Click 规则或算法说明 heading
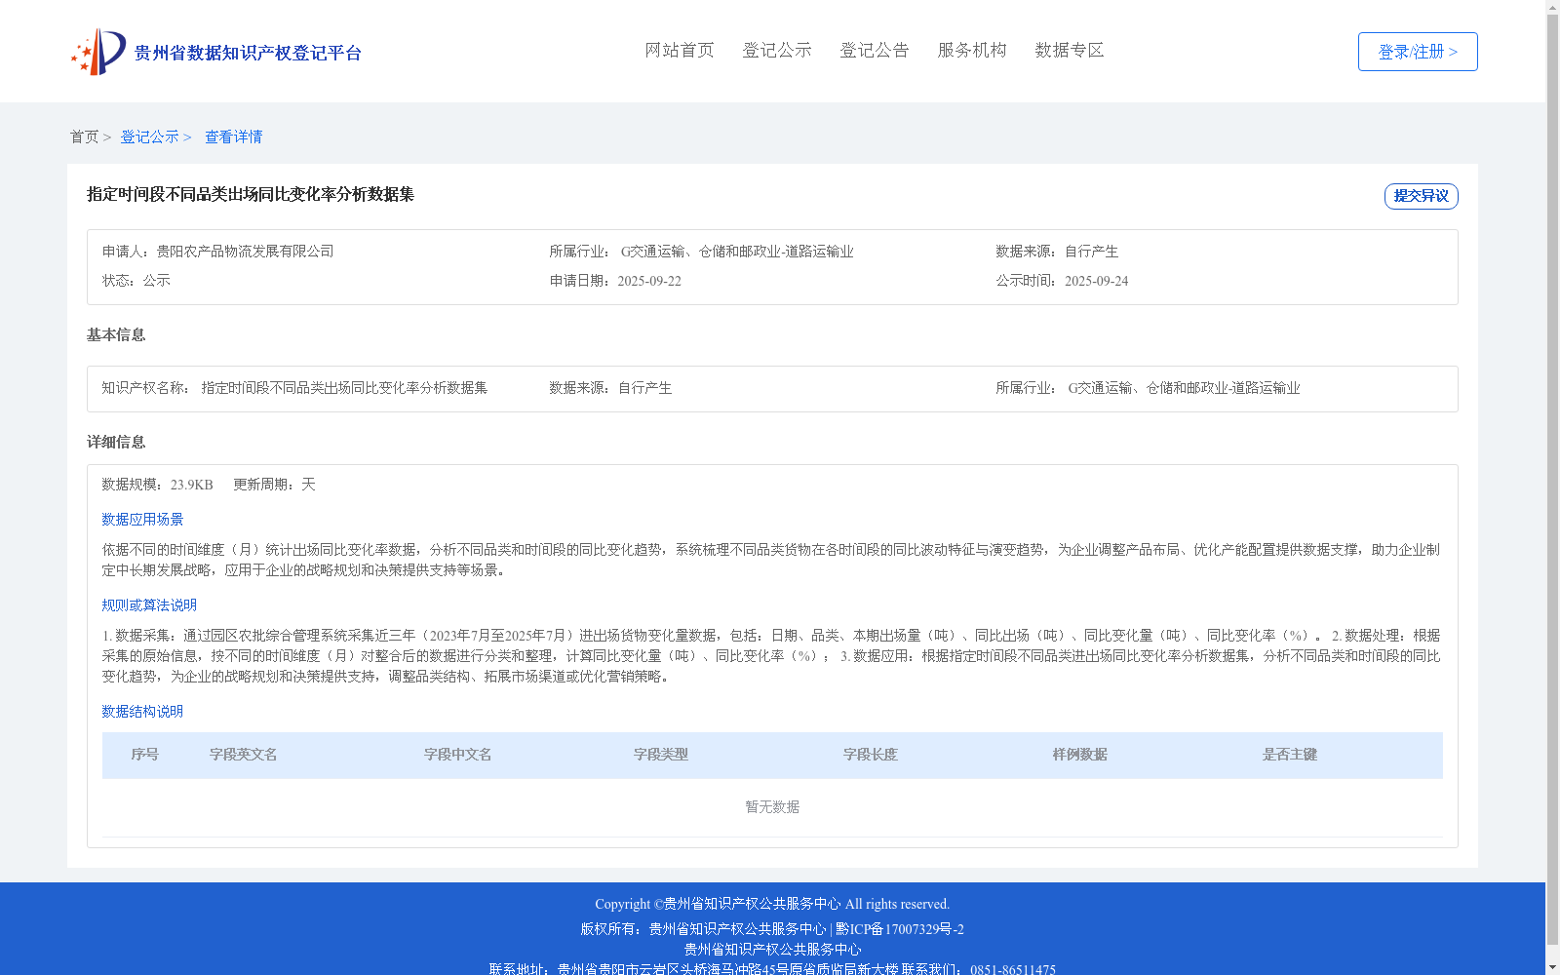 [x=149, y=605]
